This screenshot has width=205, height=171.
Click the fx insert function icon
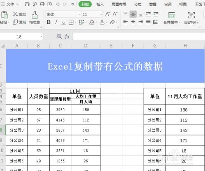click(x=67, y=36)
